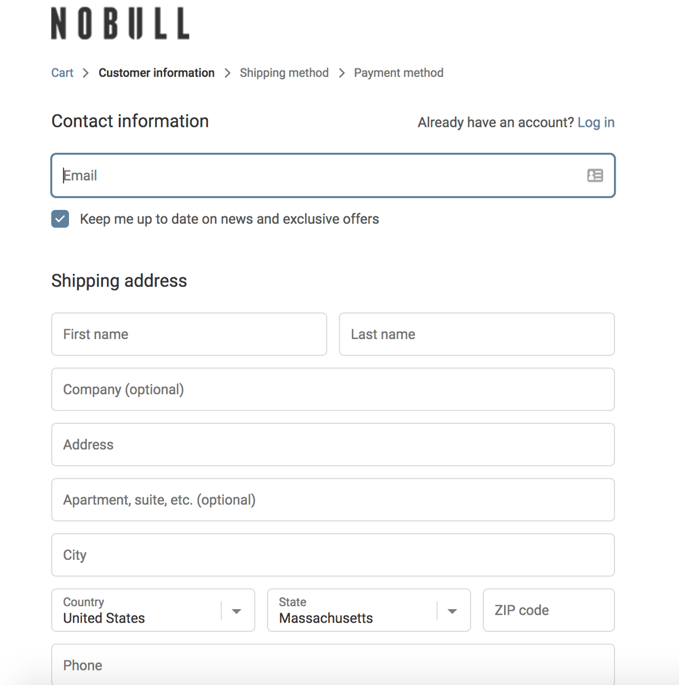Click the contact card icon in the Email field

pyautogui.click(x=595, y=175)
